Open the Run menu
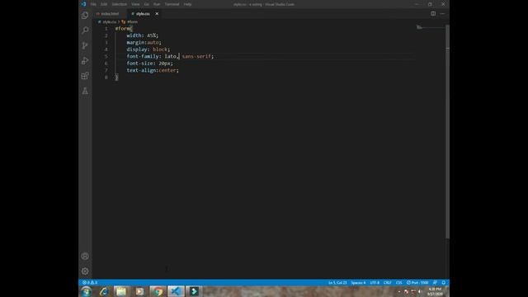 tap(157, 4)
